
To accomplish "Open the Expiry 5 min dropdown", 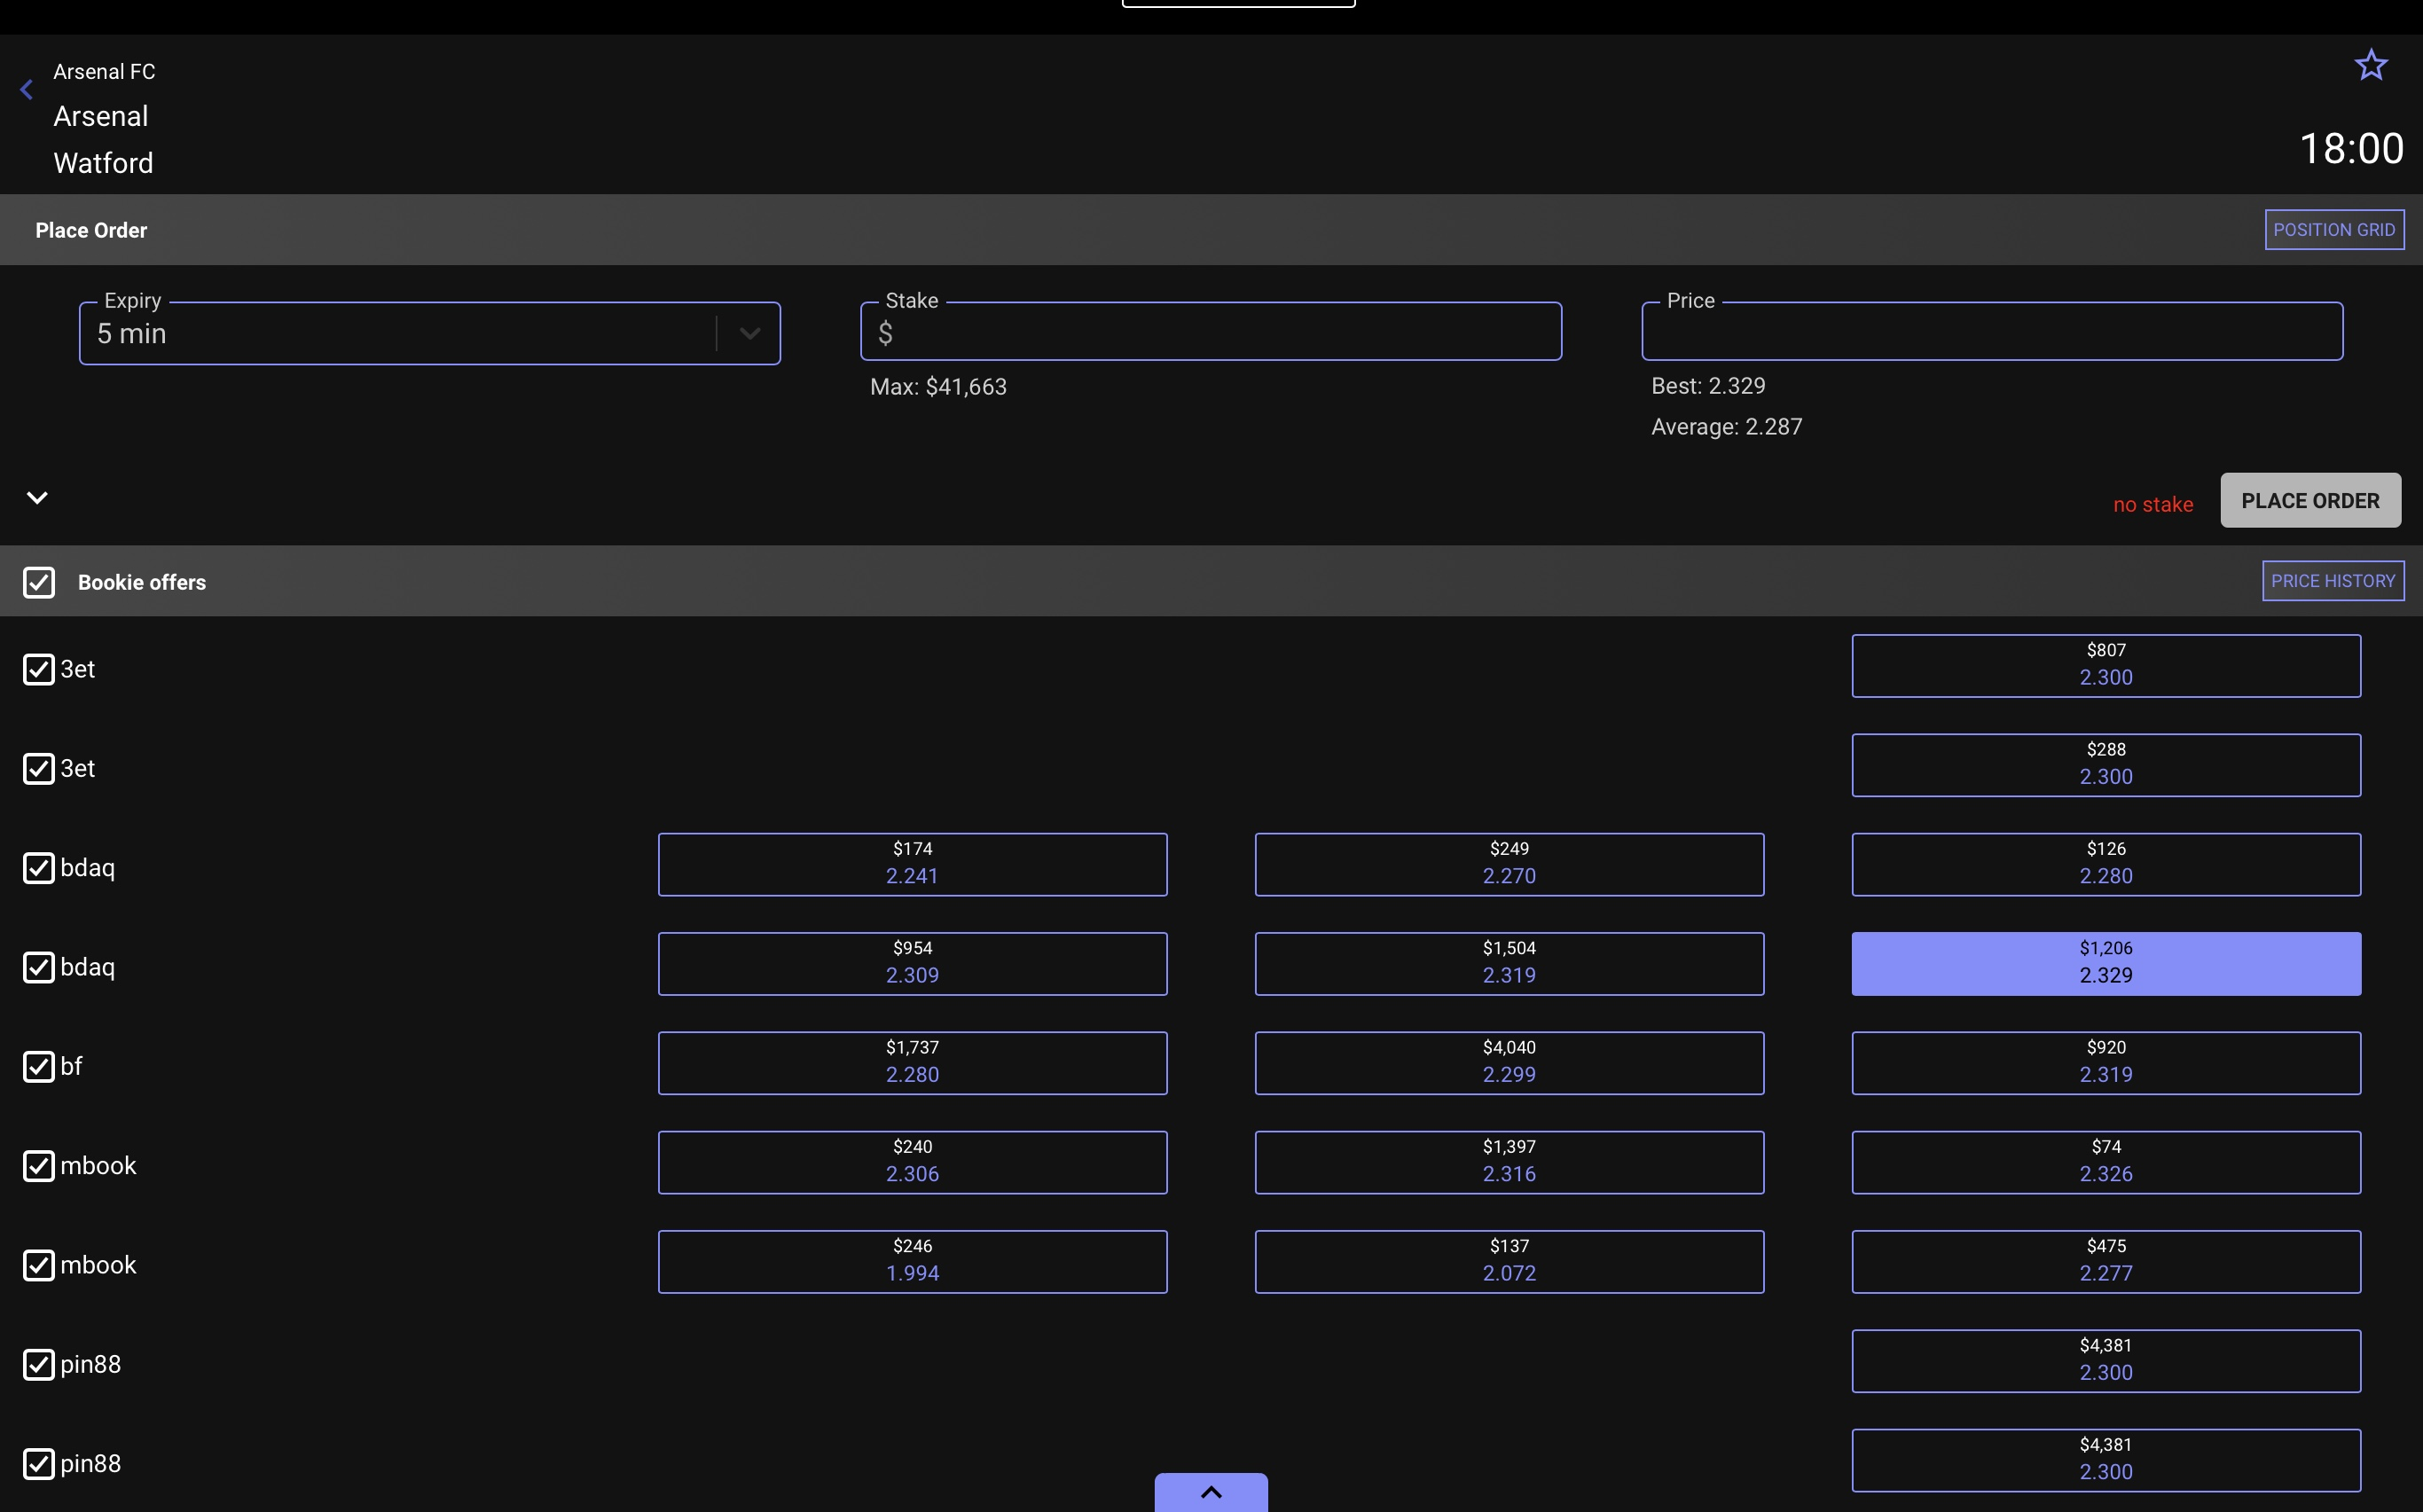I will (430, 333).
